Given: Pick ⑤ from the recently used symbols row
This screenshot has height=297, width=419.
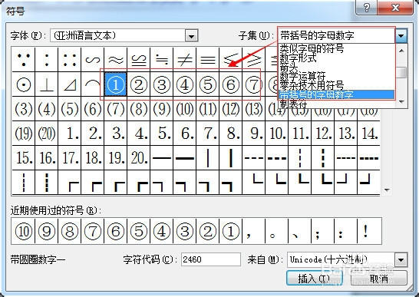Looking at the screenshot, I should coord(139,231).
